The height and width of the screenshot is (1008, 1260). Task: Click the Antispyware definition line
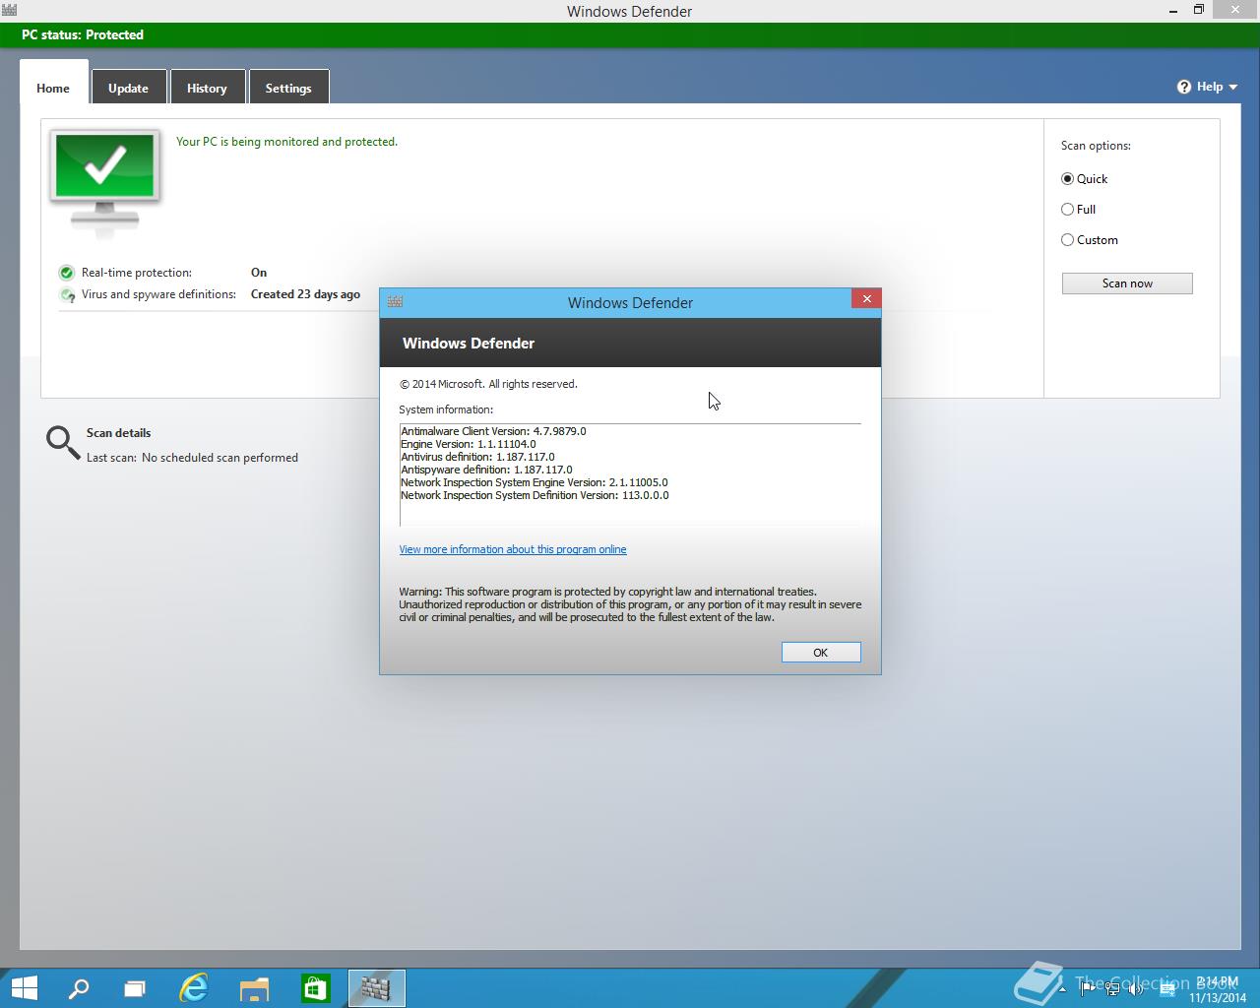(486, 470)
